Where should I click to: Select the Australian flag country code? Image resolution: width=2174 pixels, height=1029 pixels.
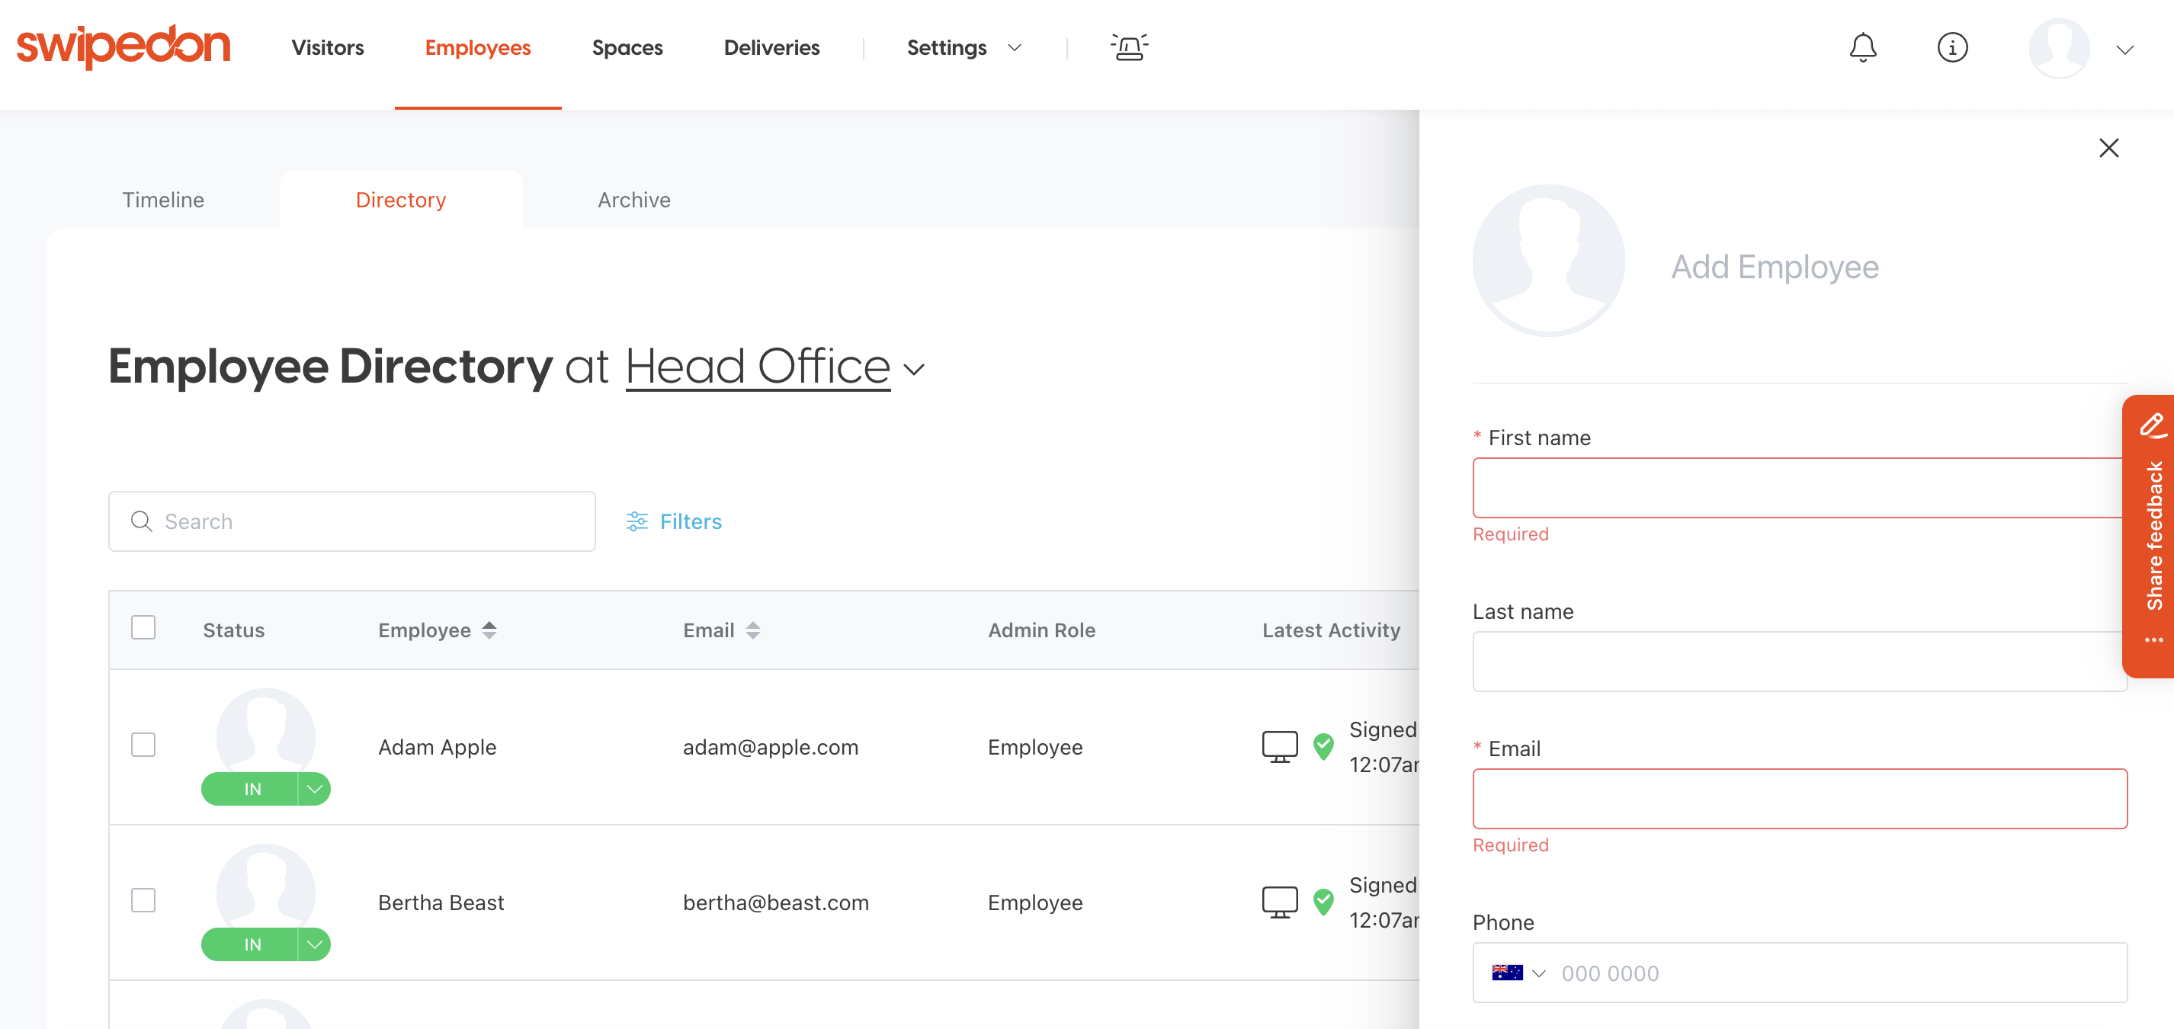pyautogui.click(x=1506, y=973)
